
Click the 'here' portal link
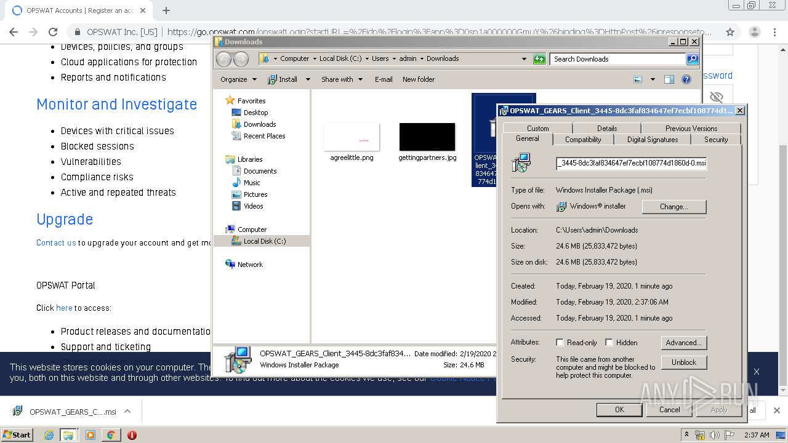[64, 308]
